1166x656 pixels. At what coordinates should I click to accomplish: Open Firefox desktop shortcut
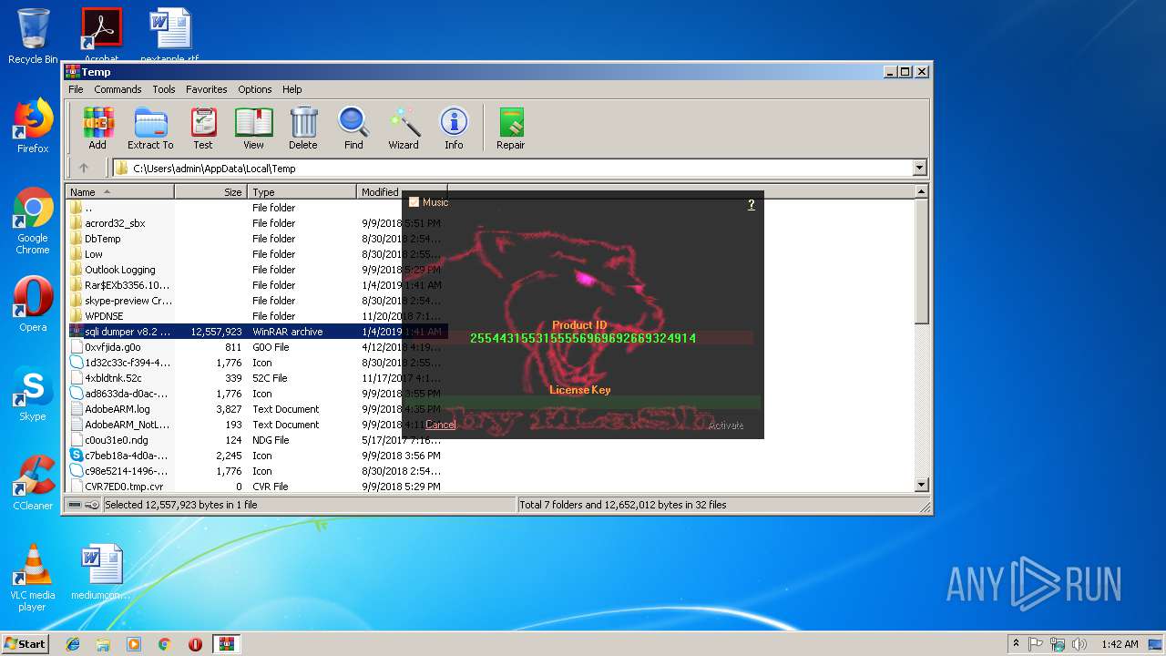coord(33,126)
